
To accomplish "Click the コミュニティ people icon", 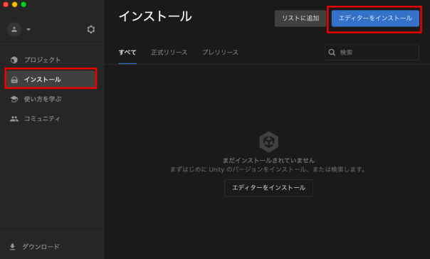I will [14, 119].
